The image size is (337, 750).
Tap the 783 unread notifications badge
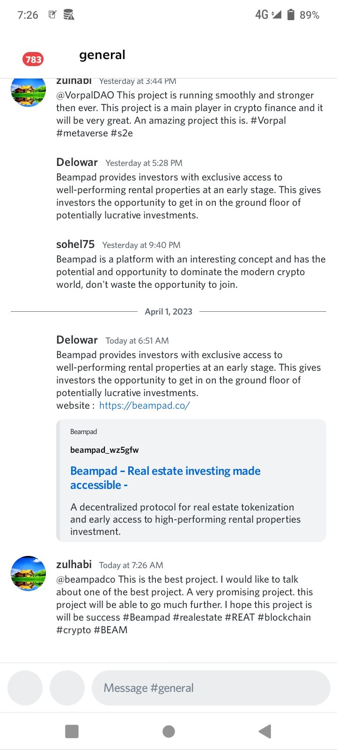coord(33,59)
